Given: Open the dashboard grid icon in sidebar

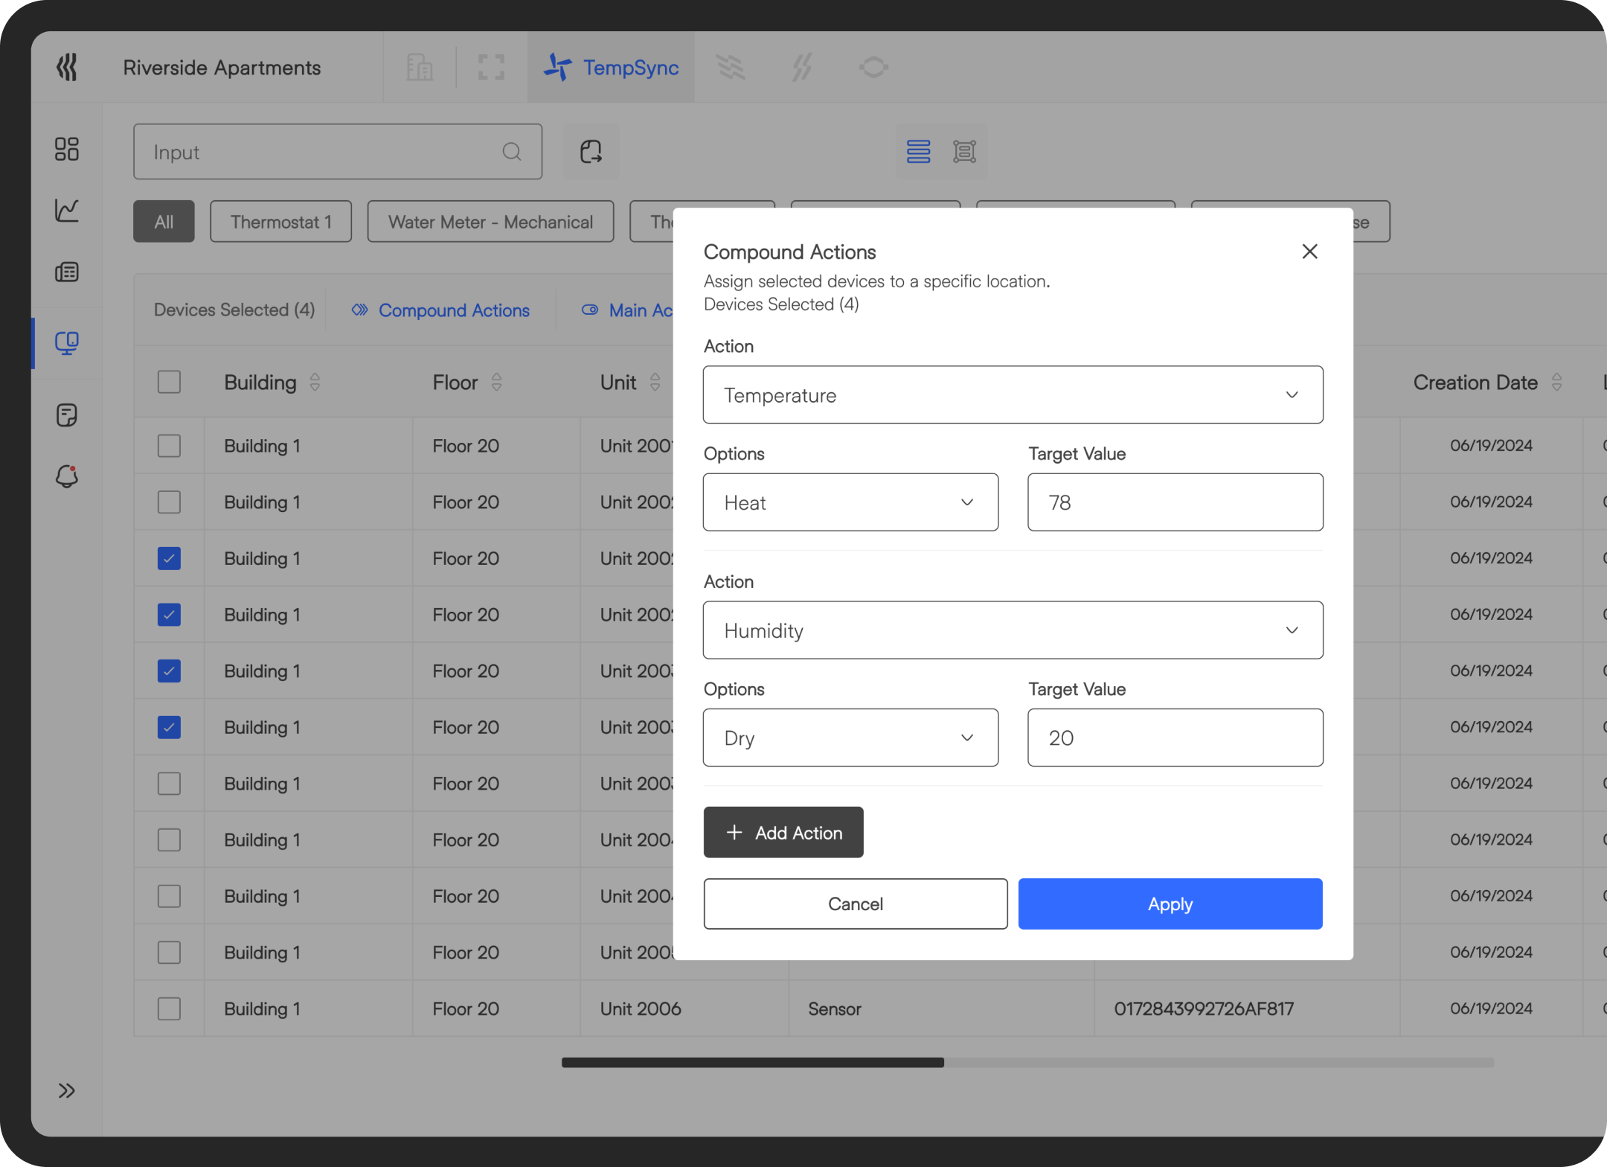Looking at the screenshot, I should (x=66, y=149).
